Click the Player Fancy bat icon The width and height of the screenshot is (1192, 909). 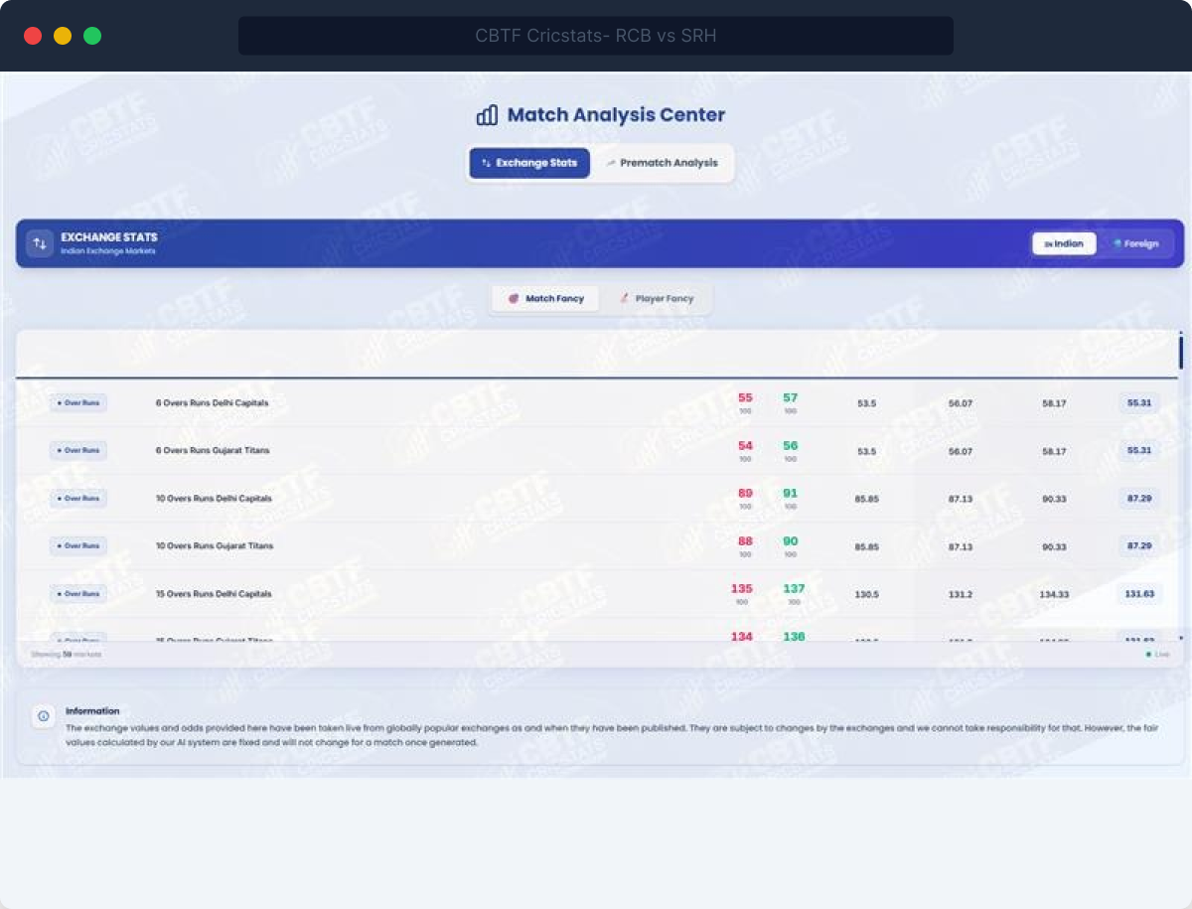[624, 299]
